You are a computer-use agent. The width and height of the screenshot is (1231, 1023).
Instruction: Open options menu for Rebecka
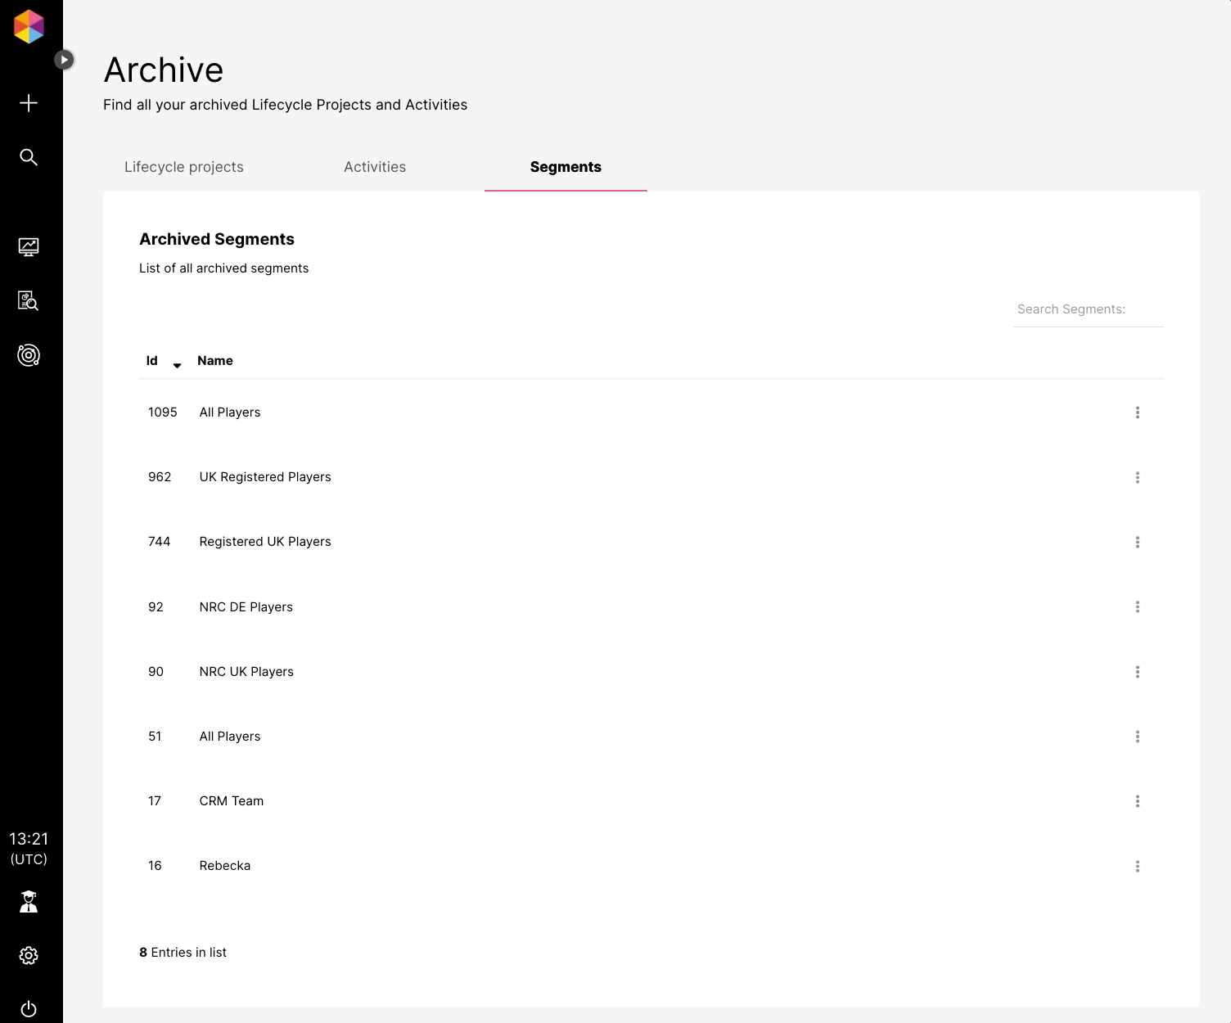[1138, 866]
